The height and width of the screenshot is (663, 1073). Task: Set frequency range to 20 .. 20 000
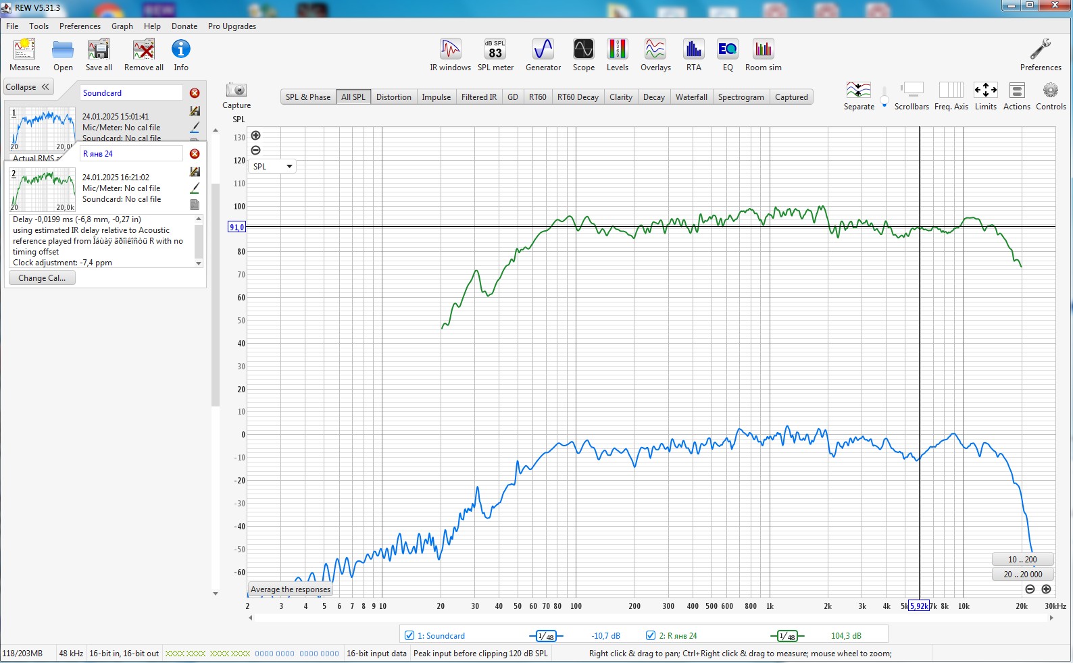tap(1022, 575)
